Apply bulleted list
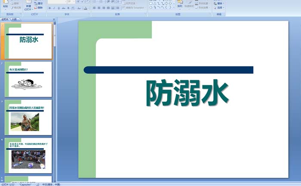Viewport: 301px width, 186px height. click(95, 2)
